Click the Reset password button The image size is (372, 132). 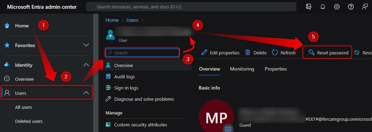(327, 52)
